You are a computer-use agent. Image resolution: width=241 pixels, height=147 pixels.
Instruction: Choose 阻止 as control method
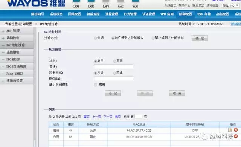click(114, 73)
